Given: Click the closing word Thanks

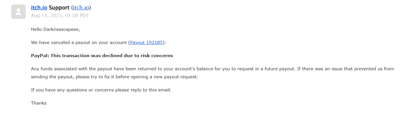Looking at the screenshot, I should [x=39, y=103].
